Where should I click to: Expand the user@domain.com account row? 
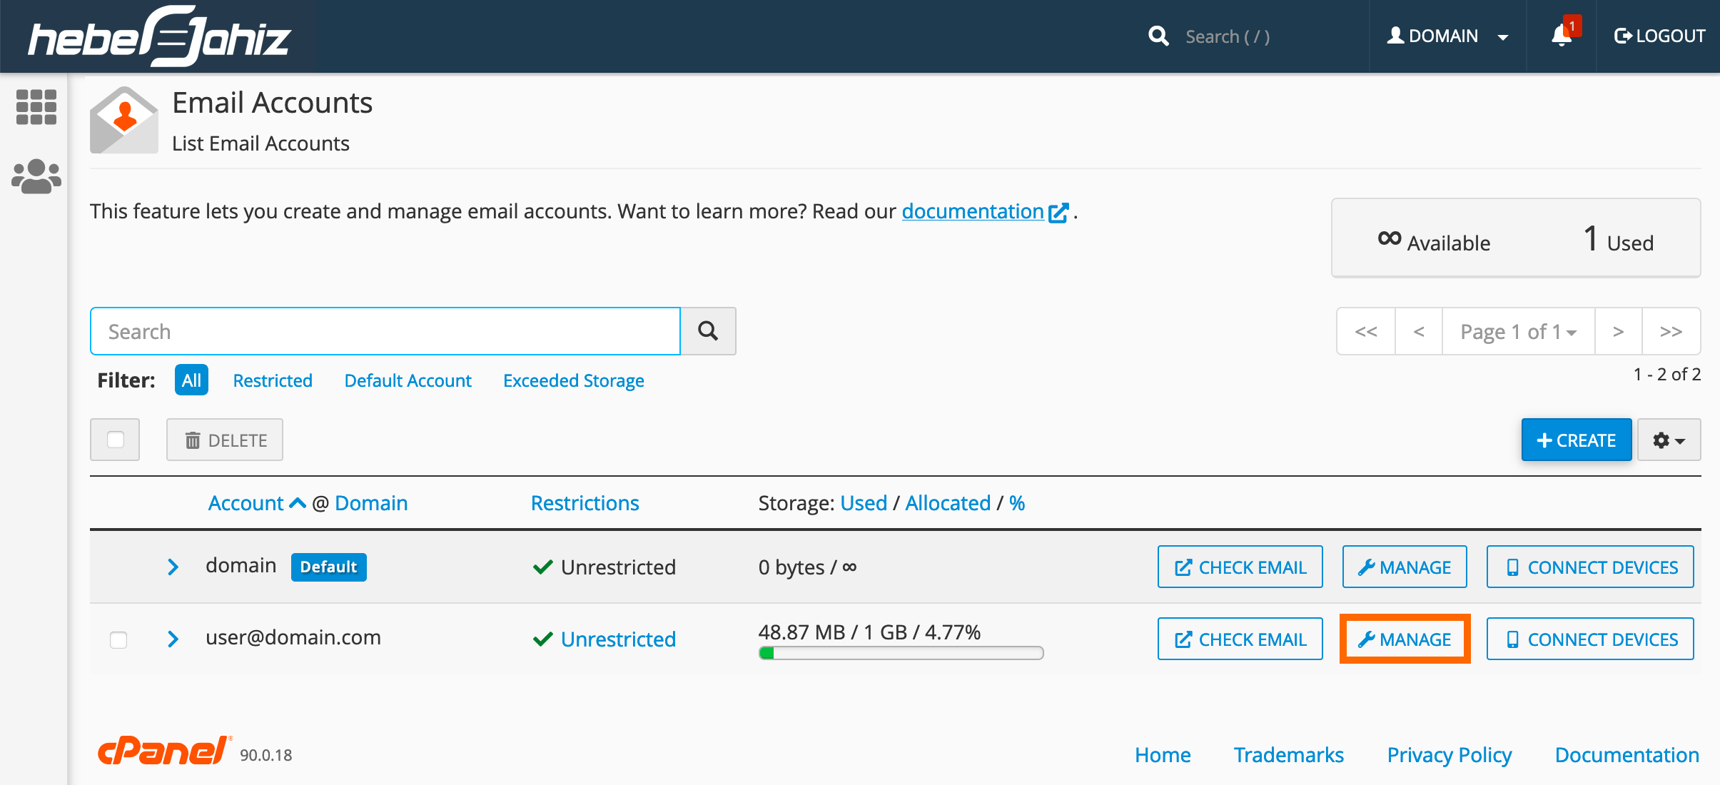tap(173, 639)
